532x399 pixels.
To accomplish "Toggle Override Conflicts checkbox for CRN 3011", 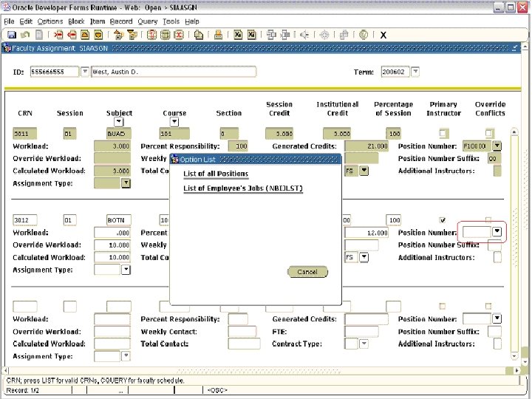I will [x=488, y=134].
